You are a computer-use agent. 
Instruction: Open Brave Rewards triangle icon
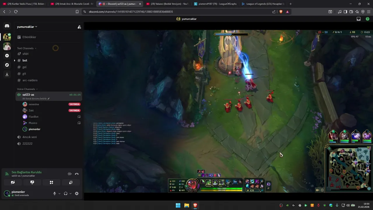coord(287,12)
